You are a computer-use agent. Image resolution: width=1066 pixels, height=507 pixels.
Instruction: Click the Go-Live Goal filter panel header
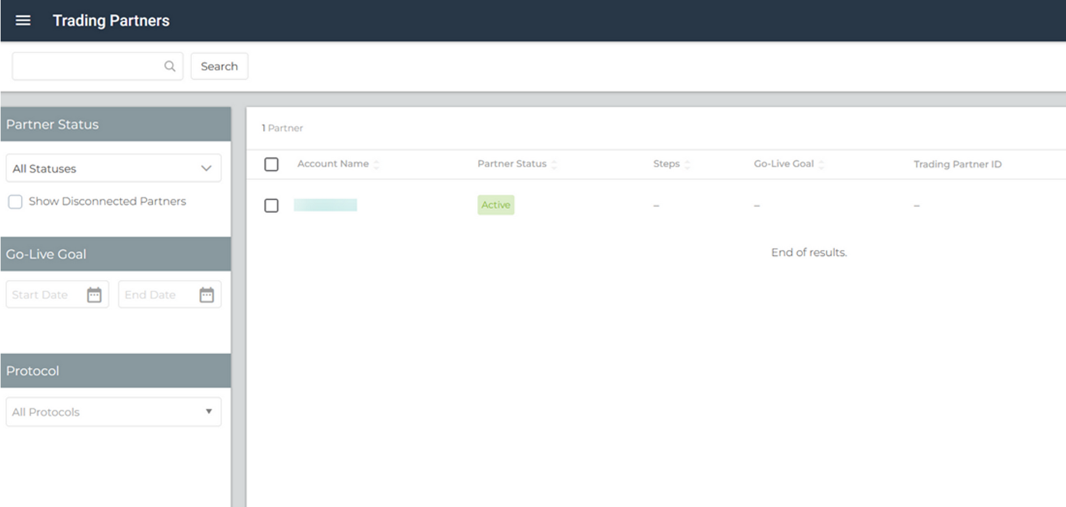[x=115, y=254]
